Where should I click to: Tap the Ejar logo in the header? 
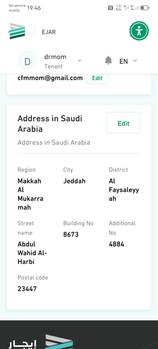[16, 31]
